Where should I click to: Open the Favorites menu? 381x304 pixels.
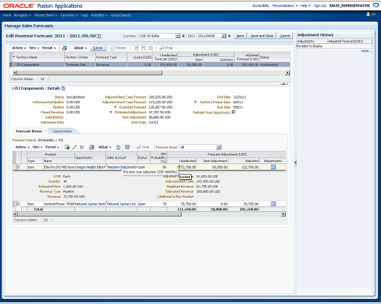[69, 15]
